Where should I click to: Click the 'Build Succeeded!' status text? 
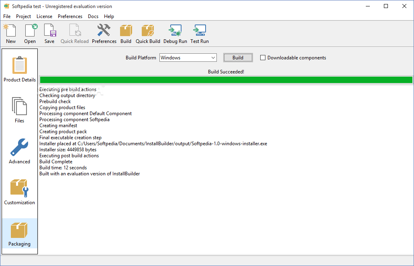pos(226,72)
